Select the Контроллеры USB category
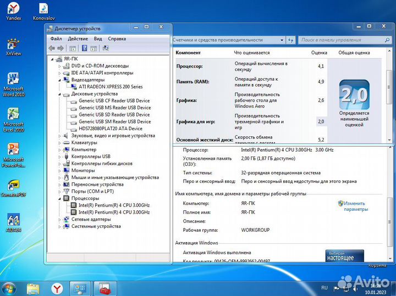396x296 pixels. tap(91, 157)
